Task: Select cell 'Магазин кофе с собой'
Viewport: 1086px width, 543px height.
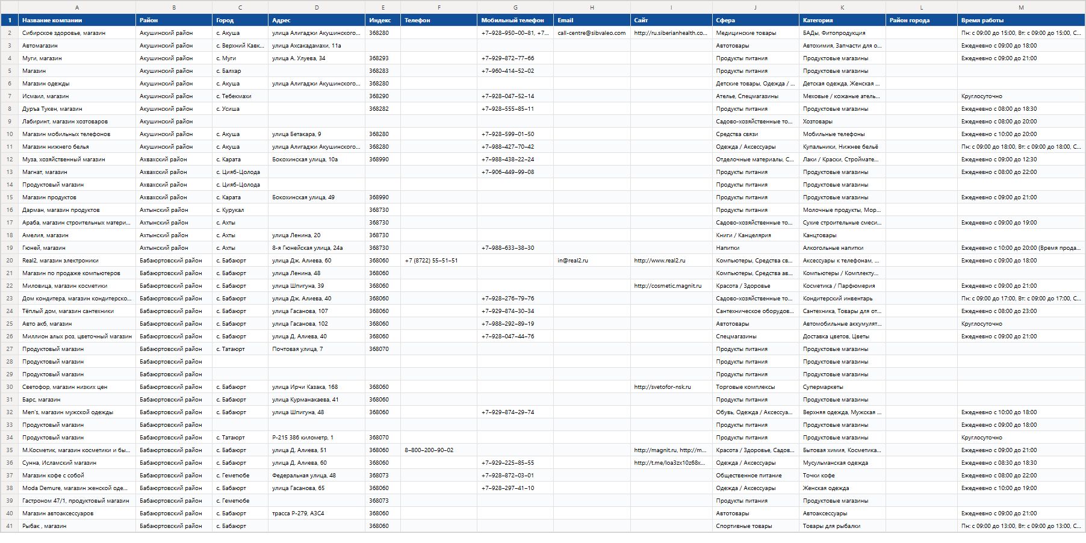Action: point(77,476)
